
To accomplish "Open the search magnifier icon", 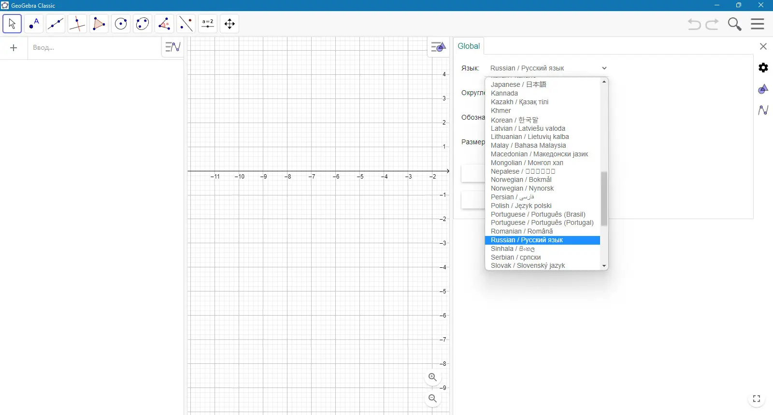I will [x=735, y=24].
